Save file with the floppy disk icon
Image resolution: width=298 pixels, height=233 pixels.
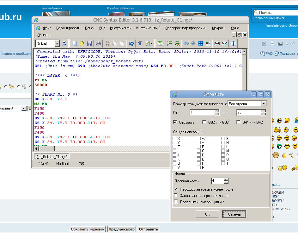click(89, 43)
